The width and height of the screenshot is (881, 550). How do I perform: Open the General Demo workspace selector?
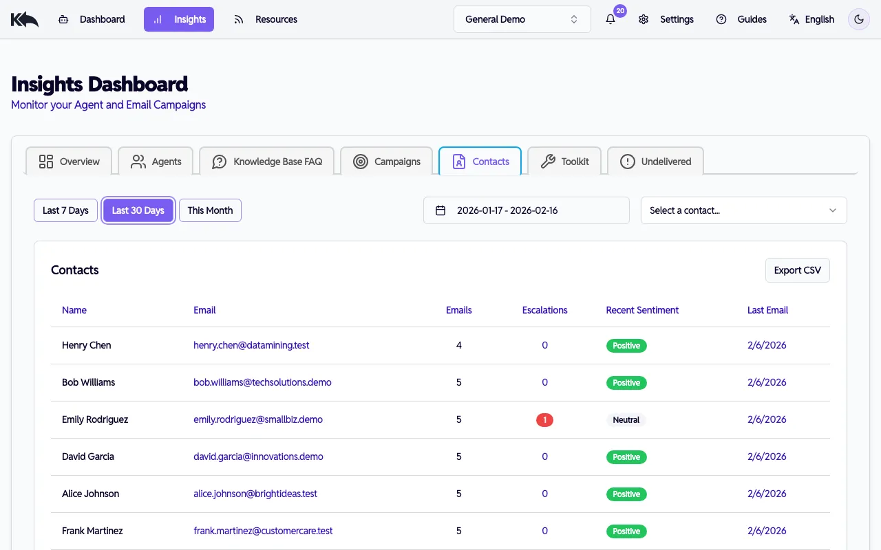point(522,19)
